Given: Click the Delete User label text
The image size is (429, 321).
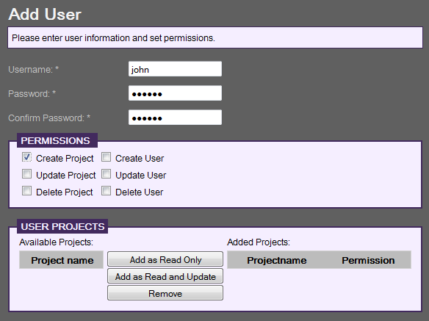Looking at the screenshot, I should [140, 192].
